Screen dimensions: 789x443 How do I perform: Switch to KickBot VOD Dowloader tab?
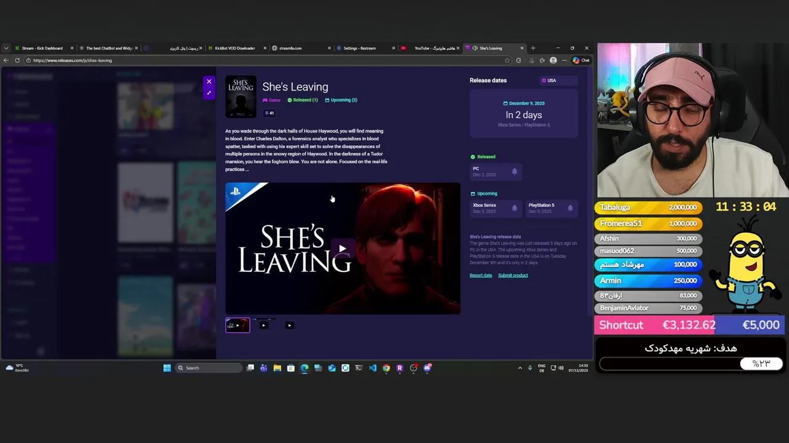pos(235,48)
